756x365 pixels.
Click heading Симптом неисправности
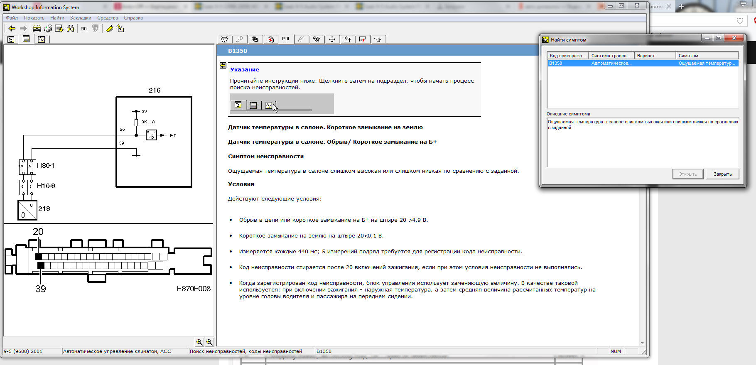pos(266,156)
